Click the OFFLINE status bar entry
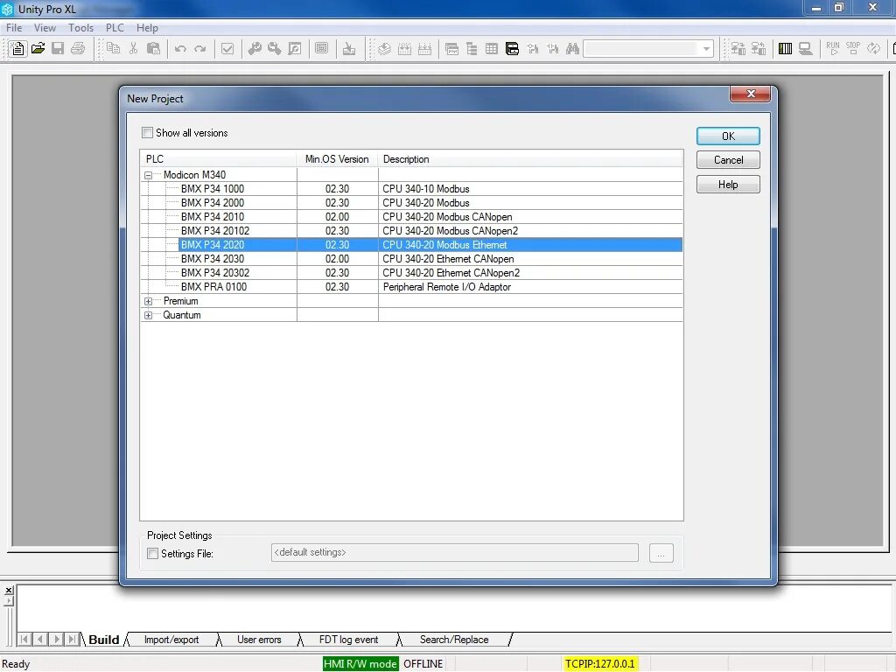 (423, 664)
